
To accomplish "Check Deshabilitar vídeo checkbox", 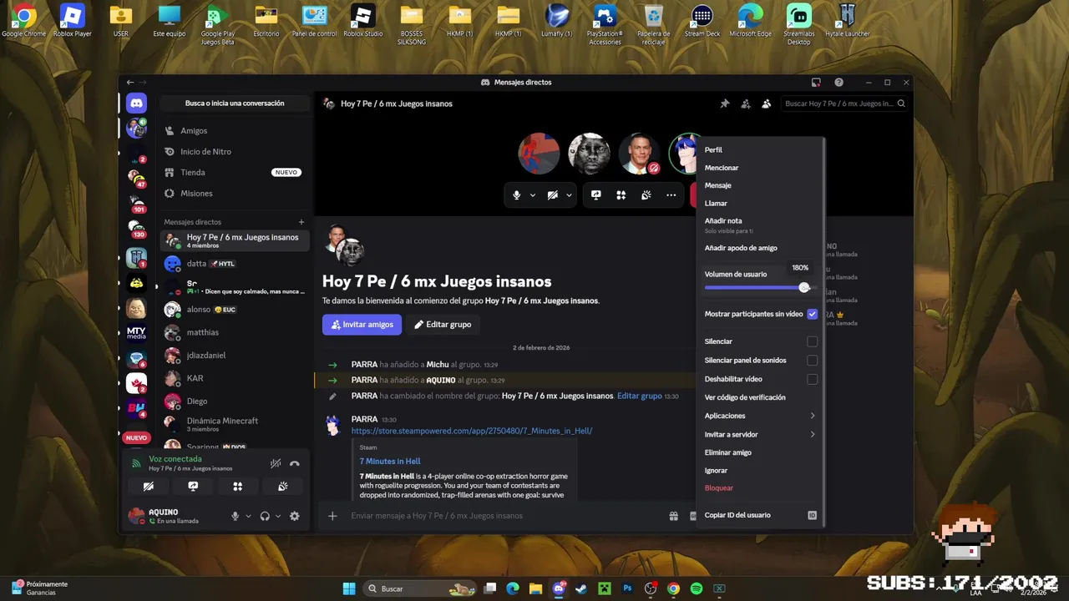I will pos(812,379).
